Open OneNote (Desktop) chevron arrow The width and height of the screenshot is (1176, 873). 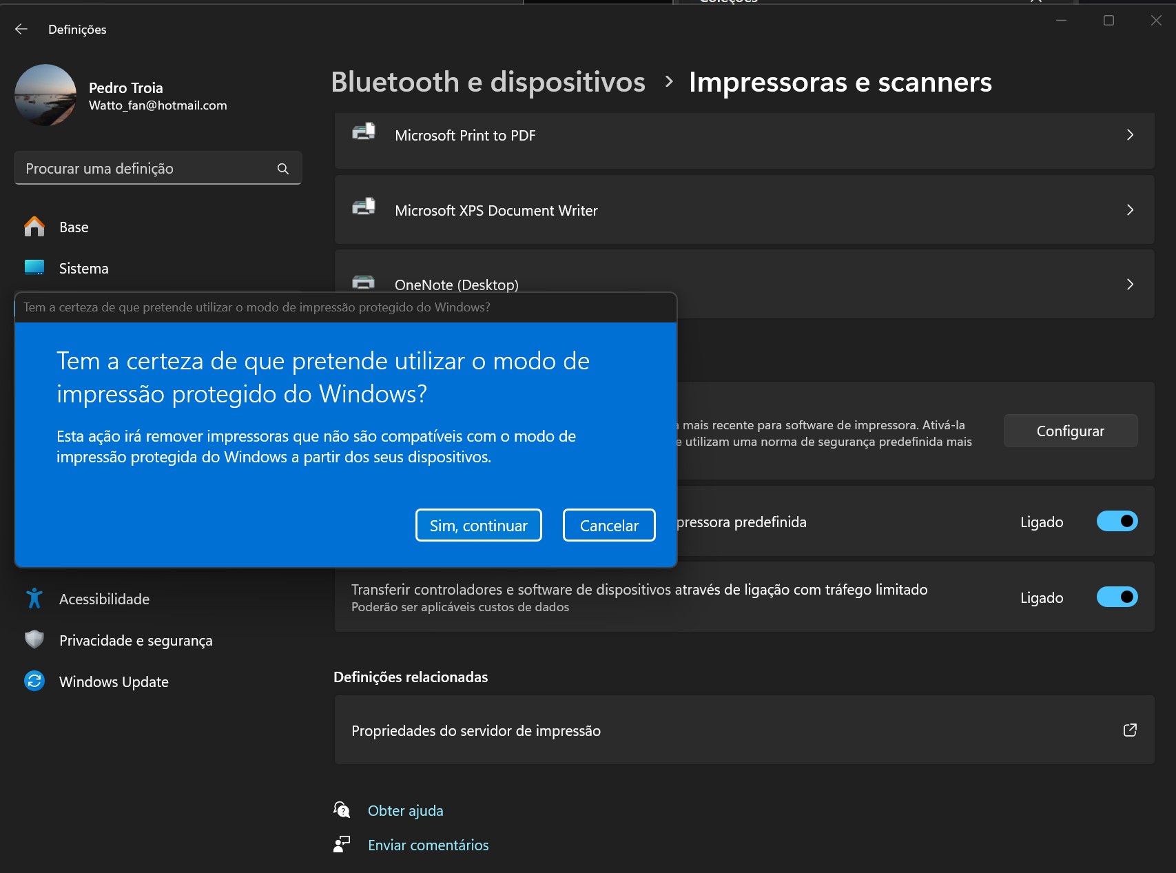(x=1129, y=285)
